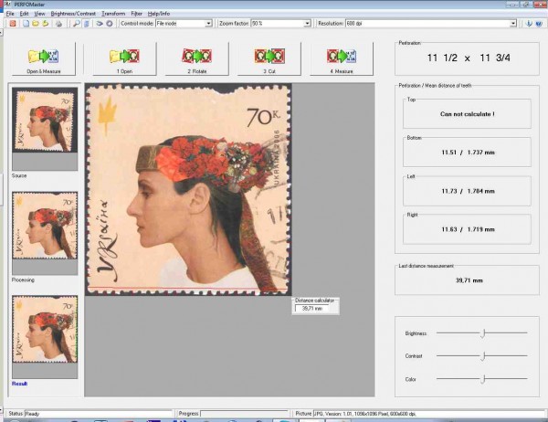Click the main stamp image preview
Image resolution: width=548 pixels, height=422 pixels.
(x=188, y=189)
